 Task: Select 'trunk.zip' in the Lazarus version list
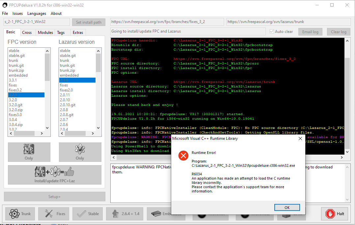67,70
